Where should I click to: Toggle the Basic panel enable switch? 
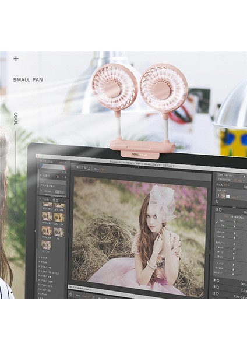(216, 209)
